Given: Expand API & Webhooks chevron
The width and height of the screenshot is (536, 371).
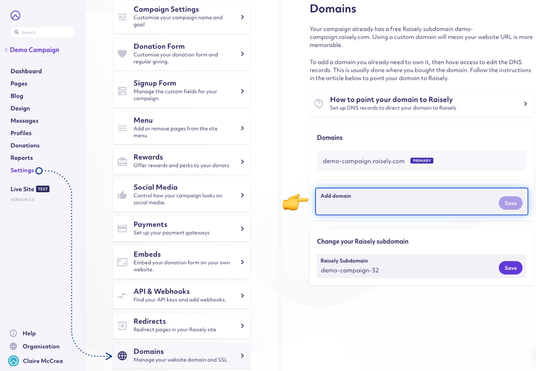Looking at the screenshot, I should [243, 296].
